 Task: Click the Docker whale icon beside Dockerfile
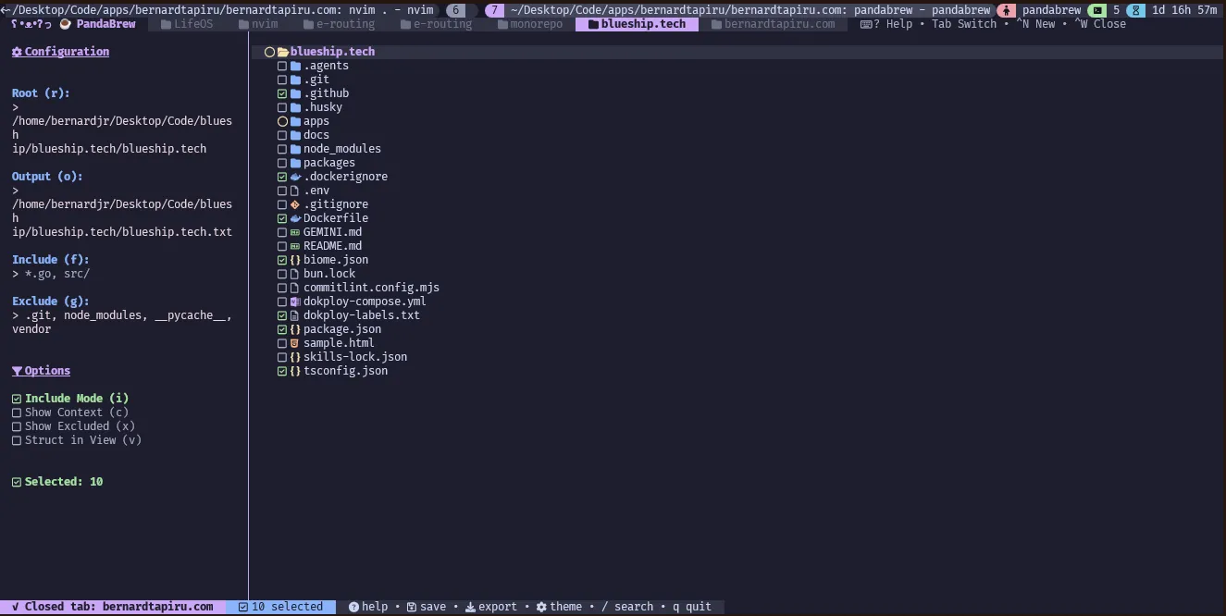(x=294, y=217)
